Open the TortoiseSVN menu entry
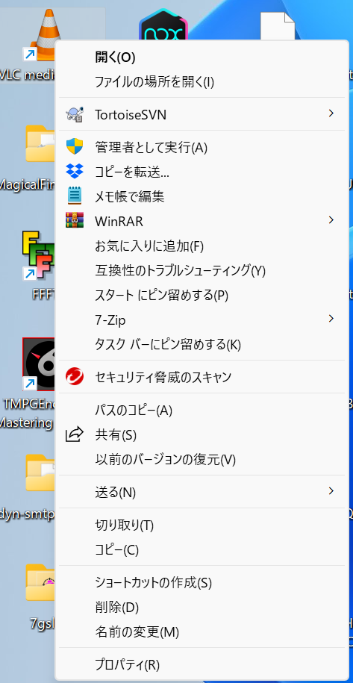Screen dimensions: 353x683 (x=204, y=114)
